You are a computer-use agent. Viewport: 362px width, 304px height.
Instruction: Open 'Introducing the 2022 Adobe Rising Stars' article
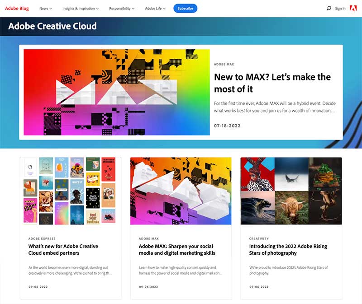coord(288,250)
